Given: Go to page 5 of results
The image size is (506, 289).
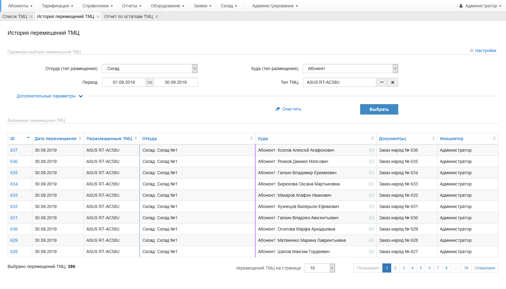Looking at the screenshot, I should click(x=421, y=268).
